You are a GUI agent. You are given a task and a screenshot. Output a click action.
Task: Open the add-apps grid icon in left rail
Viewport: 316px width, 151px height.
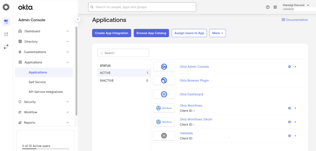[6, 34]
